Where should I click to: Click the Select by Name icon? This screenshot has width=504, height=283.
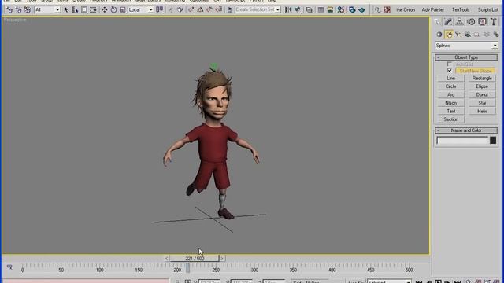pyautogui.click(x=75, y=9)
